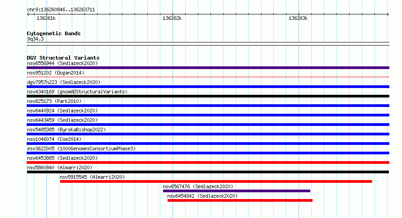Open nsv1046074 (Coe2014) label

54,139
